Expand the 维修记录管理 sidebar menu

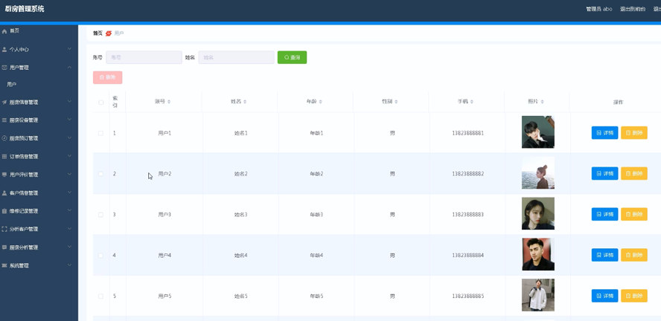70,211
